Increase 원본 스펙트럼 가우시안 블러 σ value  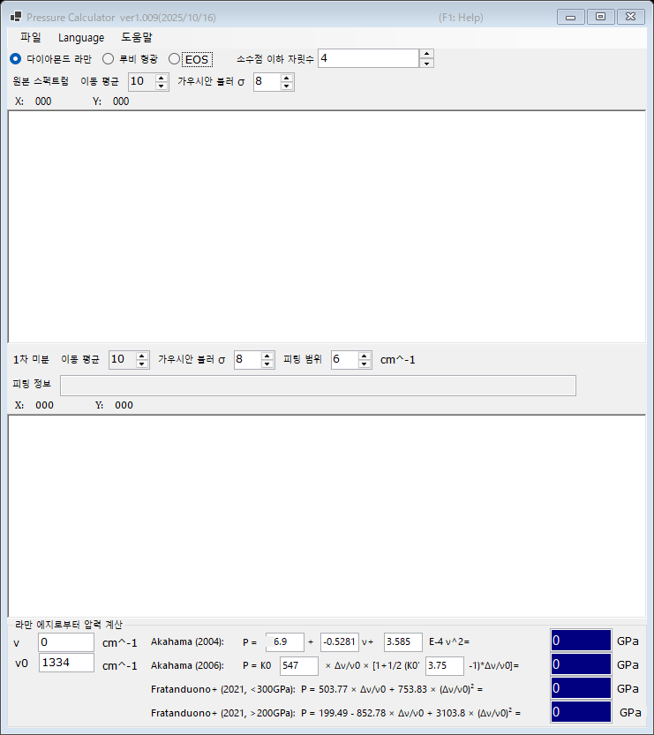point(287,78)
